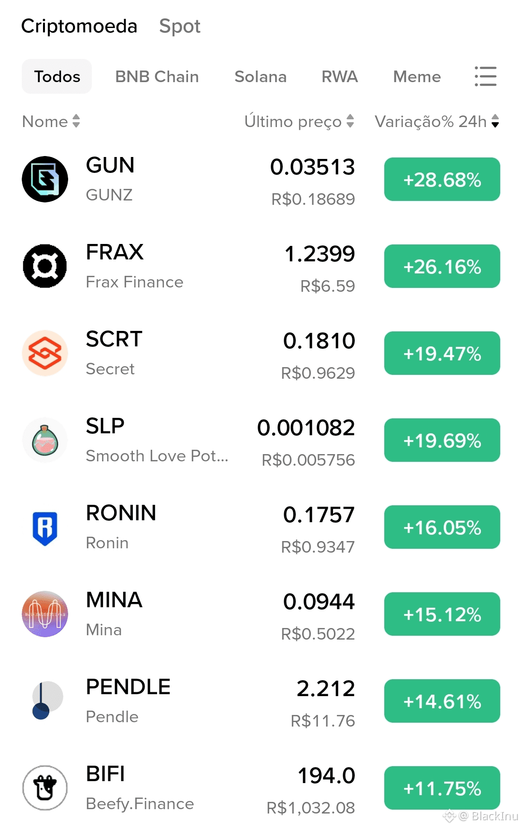The width and height of the screenshot is (522, 828).
Task: Tap the +14.61% PENDLE change badge
Action: [x=442, y=701]
